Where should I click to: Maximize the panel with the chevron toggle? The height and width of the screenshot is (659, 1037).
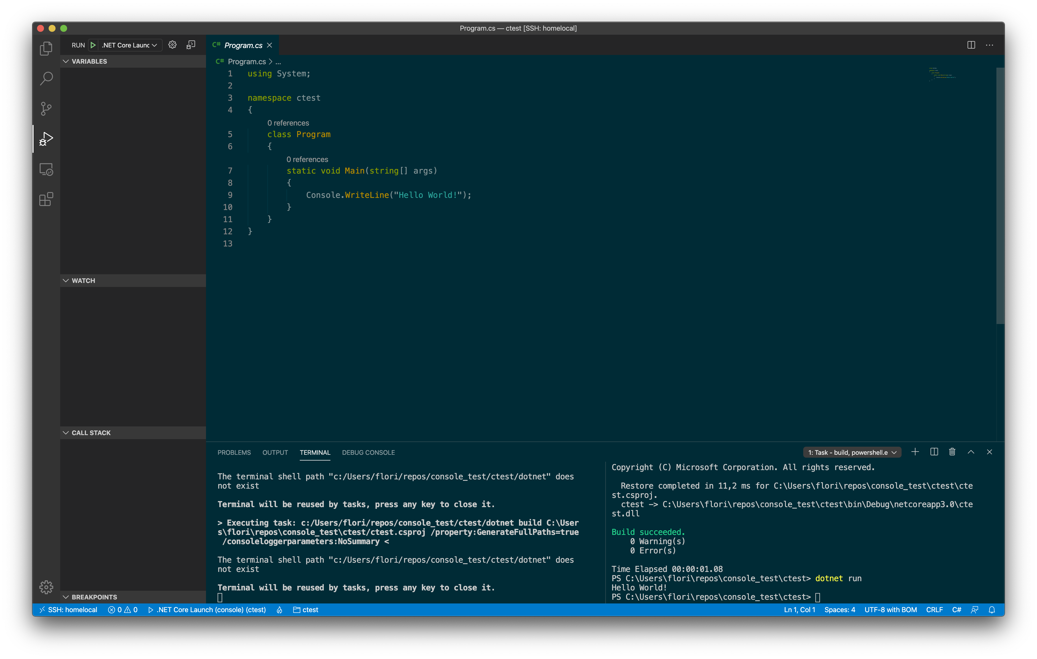point(971,452)
